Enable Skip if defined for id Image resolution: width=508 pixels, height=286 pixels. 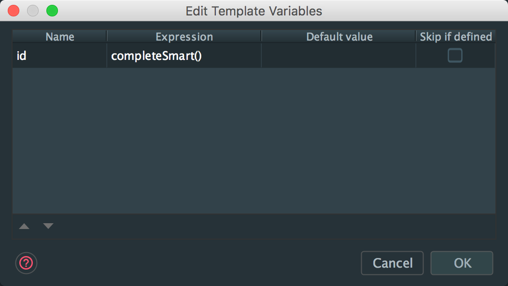point(455,56)
